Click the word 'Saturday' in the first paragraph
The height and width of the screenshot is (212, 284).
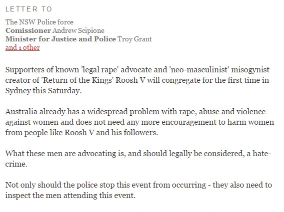pyautogui.click(x=64, y=91)
